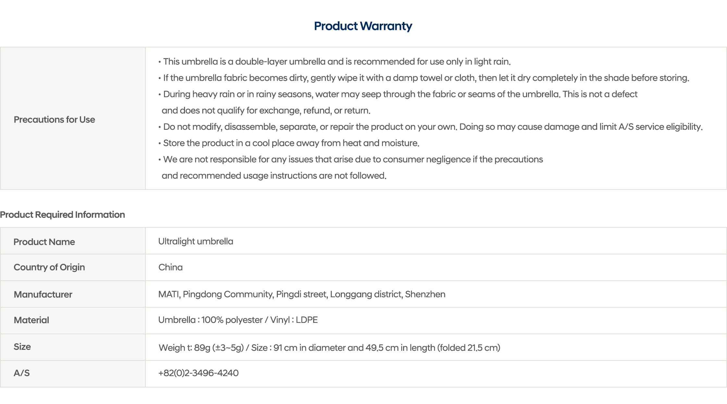Click the Product Name row label
727x404 pixels.
pyautogui.click(x=44, y=242)
